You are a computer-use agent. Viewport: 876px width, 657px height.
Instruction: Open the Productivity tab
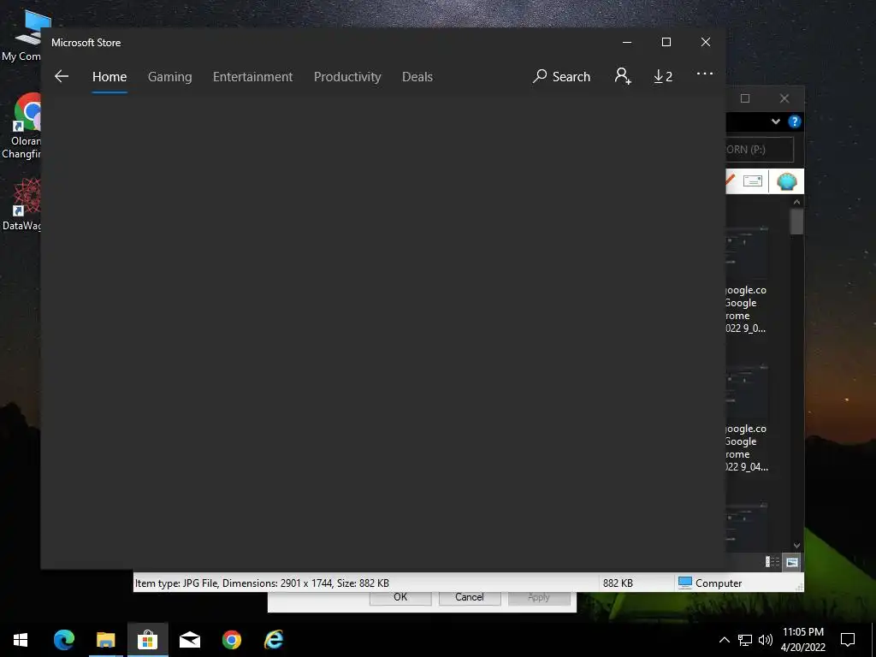pos(347,76)
